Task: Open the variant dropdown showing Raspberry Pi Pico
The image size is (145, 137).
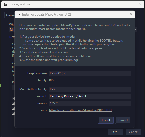Action: pyautogui.click(x=90, y=96)
